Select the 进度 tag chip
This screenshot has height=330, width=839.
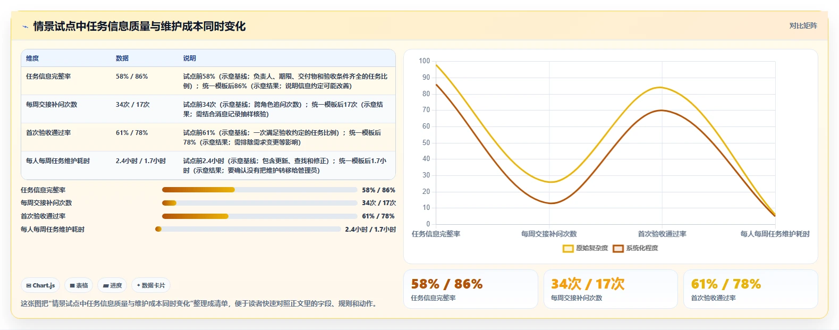tap(112, 285)
